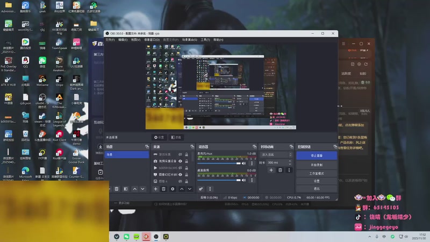
Task: Open 微信 WeChat desktop icon
Action: [42, 62]
